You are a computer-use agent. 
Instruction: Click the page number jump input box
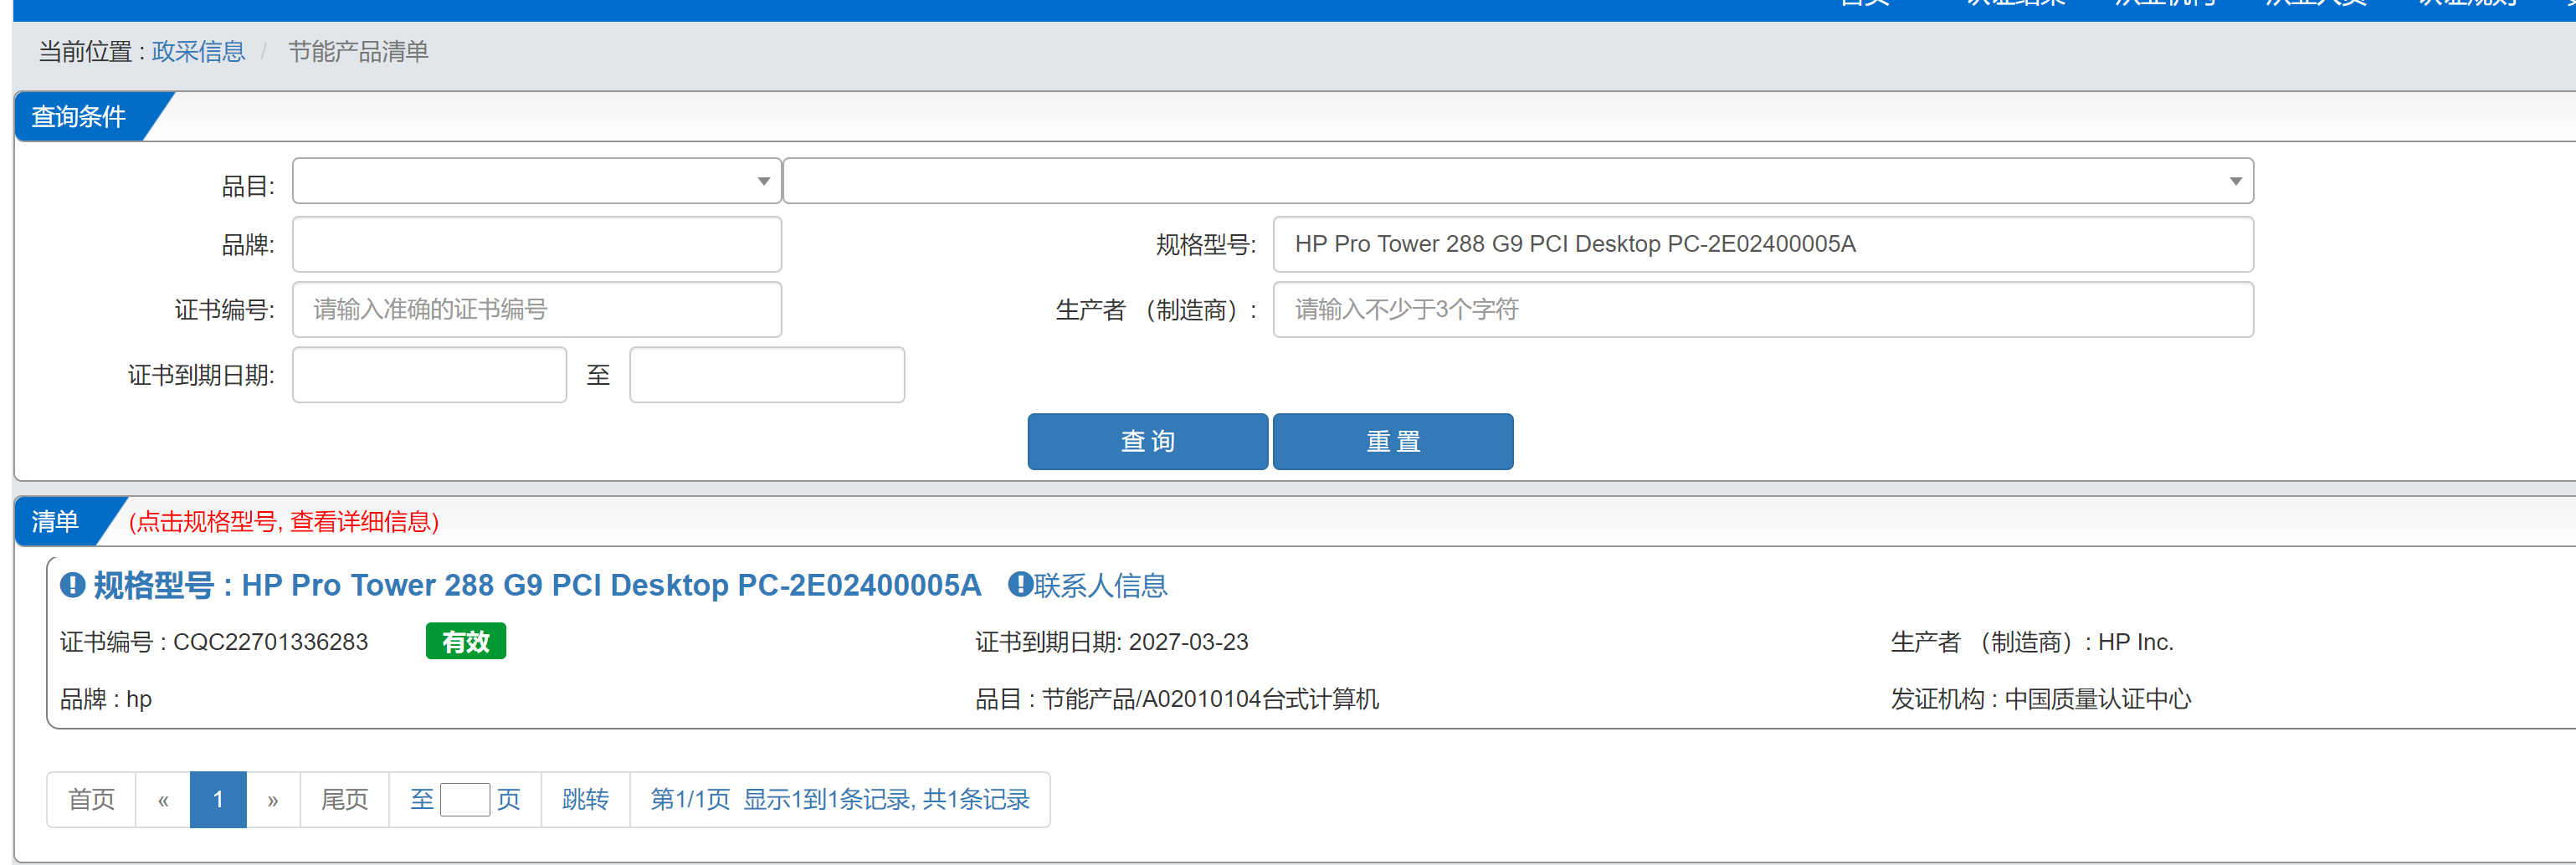point(464,799)
